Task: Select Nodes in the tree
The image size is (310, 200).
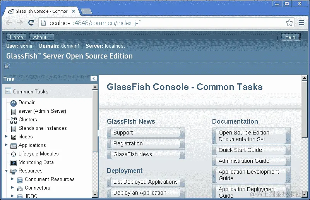Action: pos(26,137)
